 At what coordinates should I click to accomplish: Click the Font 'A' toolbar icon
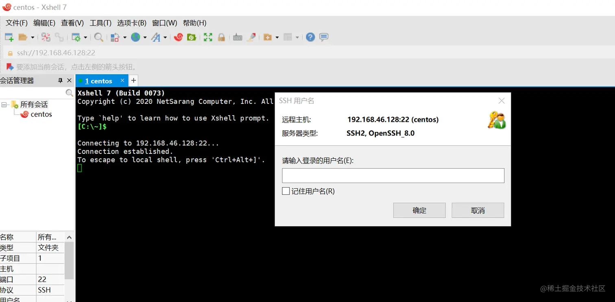[156, 37]
